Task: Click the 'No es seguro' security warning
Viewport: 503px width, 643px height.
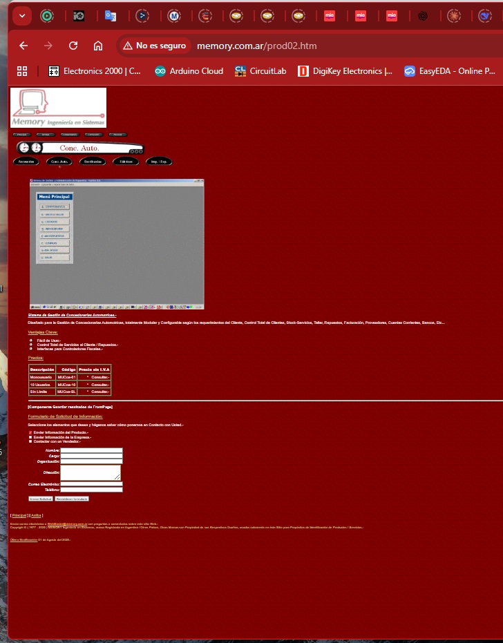Action: 155,46
